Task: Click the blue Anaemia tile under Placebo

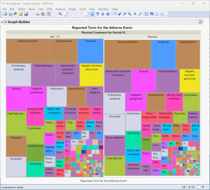Action: point(163,54)
